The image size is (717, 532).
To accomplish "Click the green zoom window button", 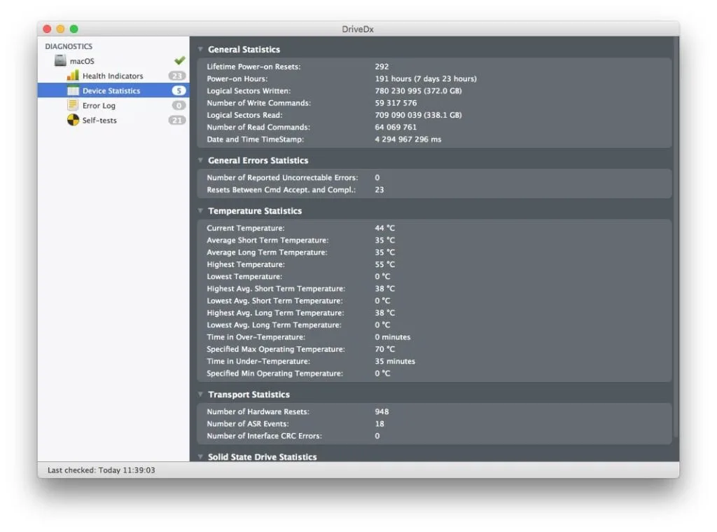I will coord(74,29).
